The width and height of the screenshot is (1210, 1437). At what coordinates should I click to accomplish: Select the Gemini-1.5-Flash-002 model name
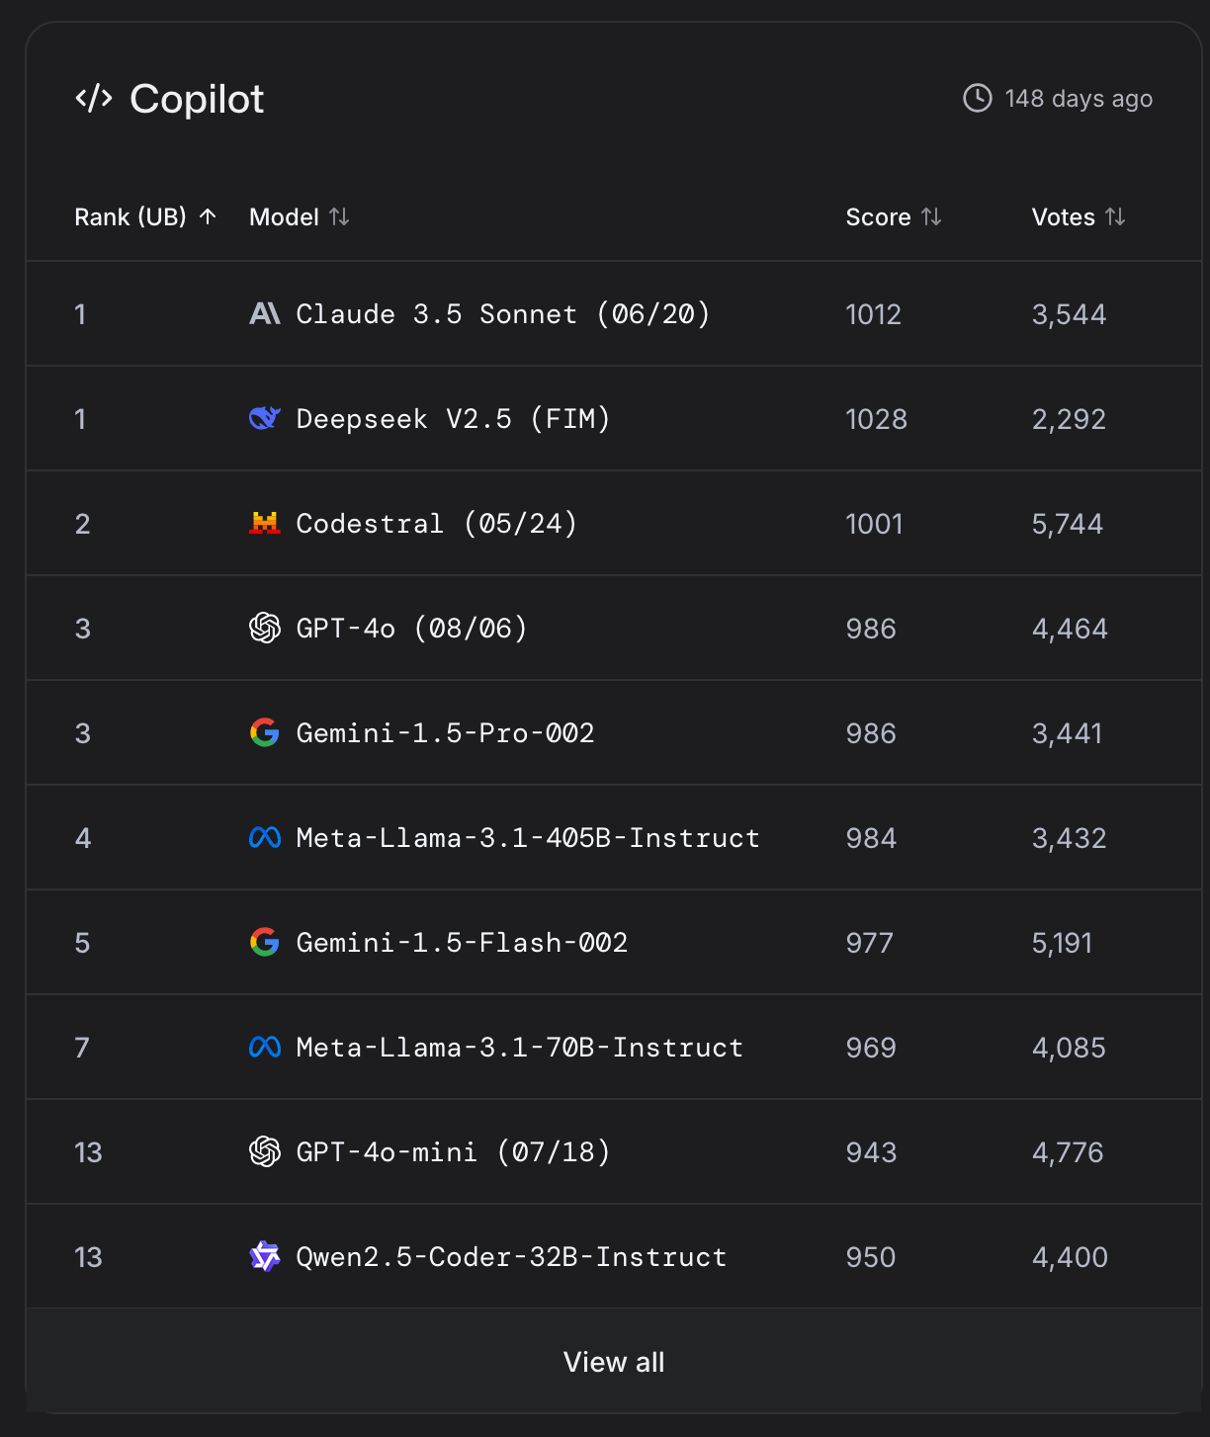pos(462,943)
